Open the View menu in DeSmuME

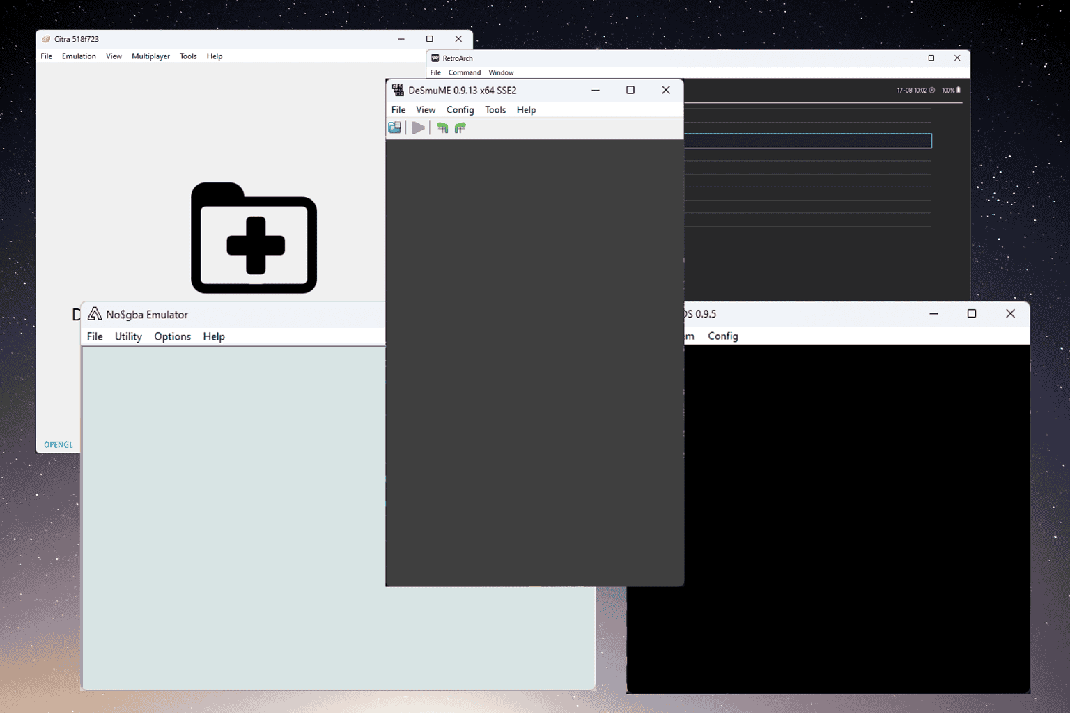pos(426,110)
